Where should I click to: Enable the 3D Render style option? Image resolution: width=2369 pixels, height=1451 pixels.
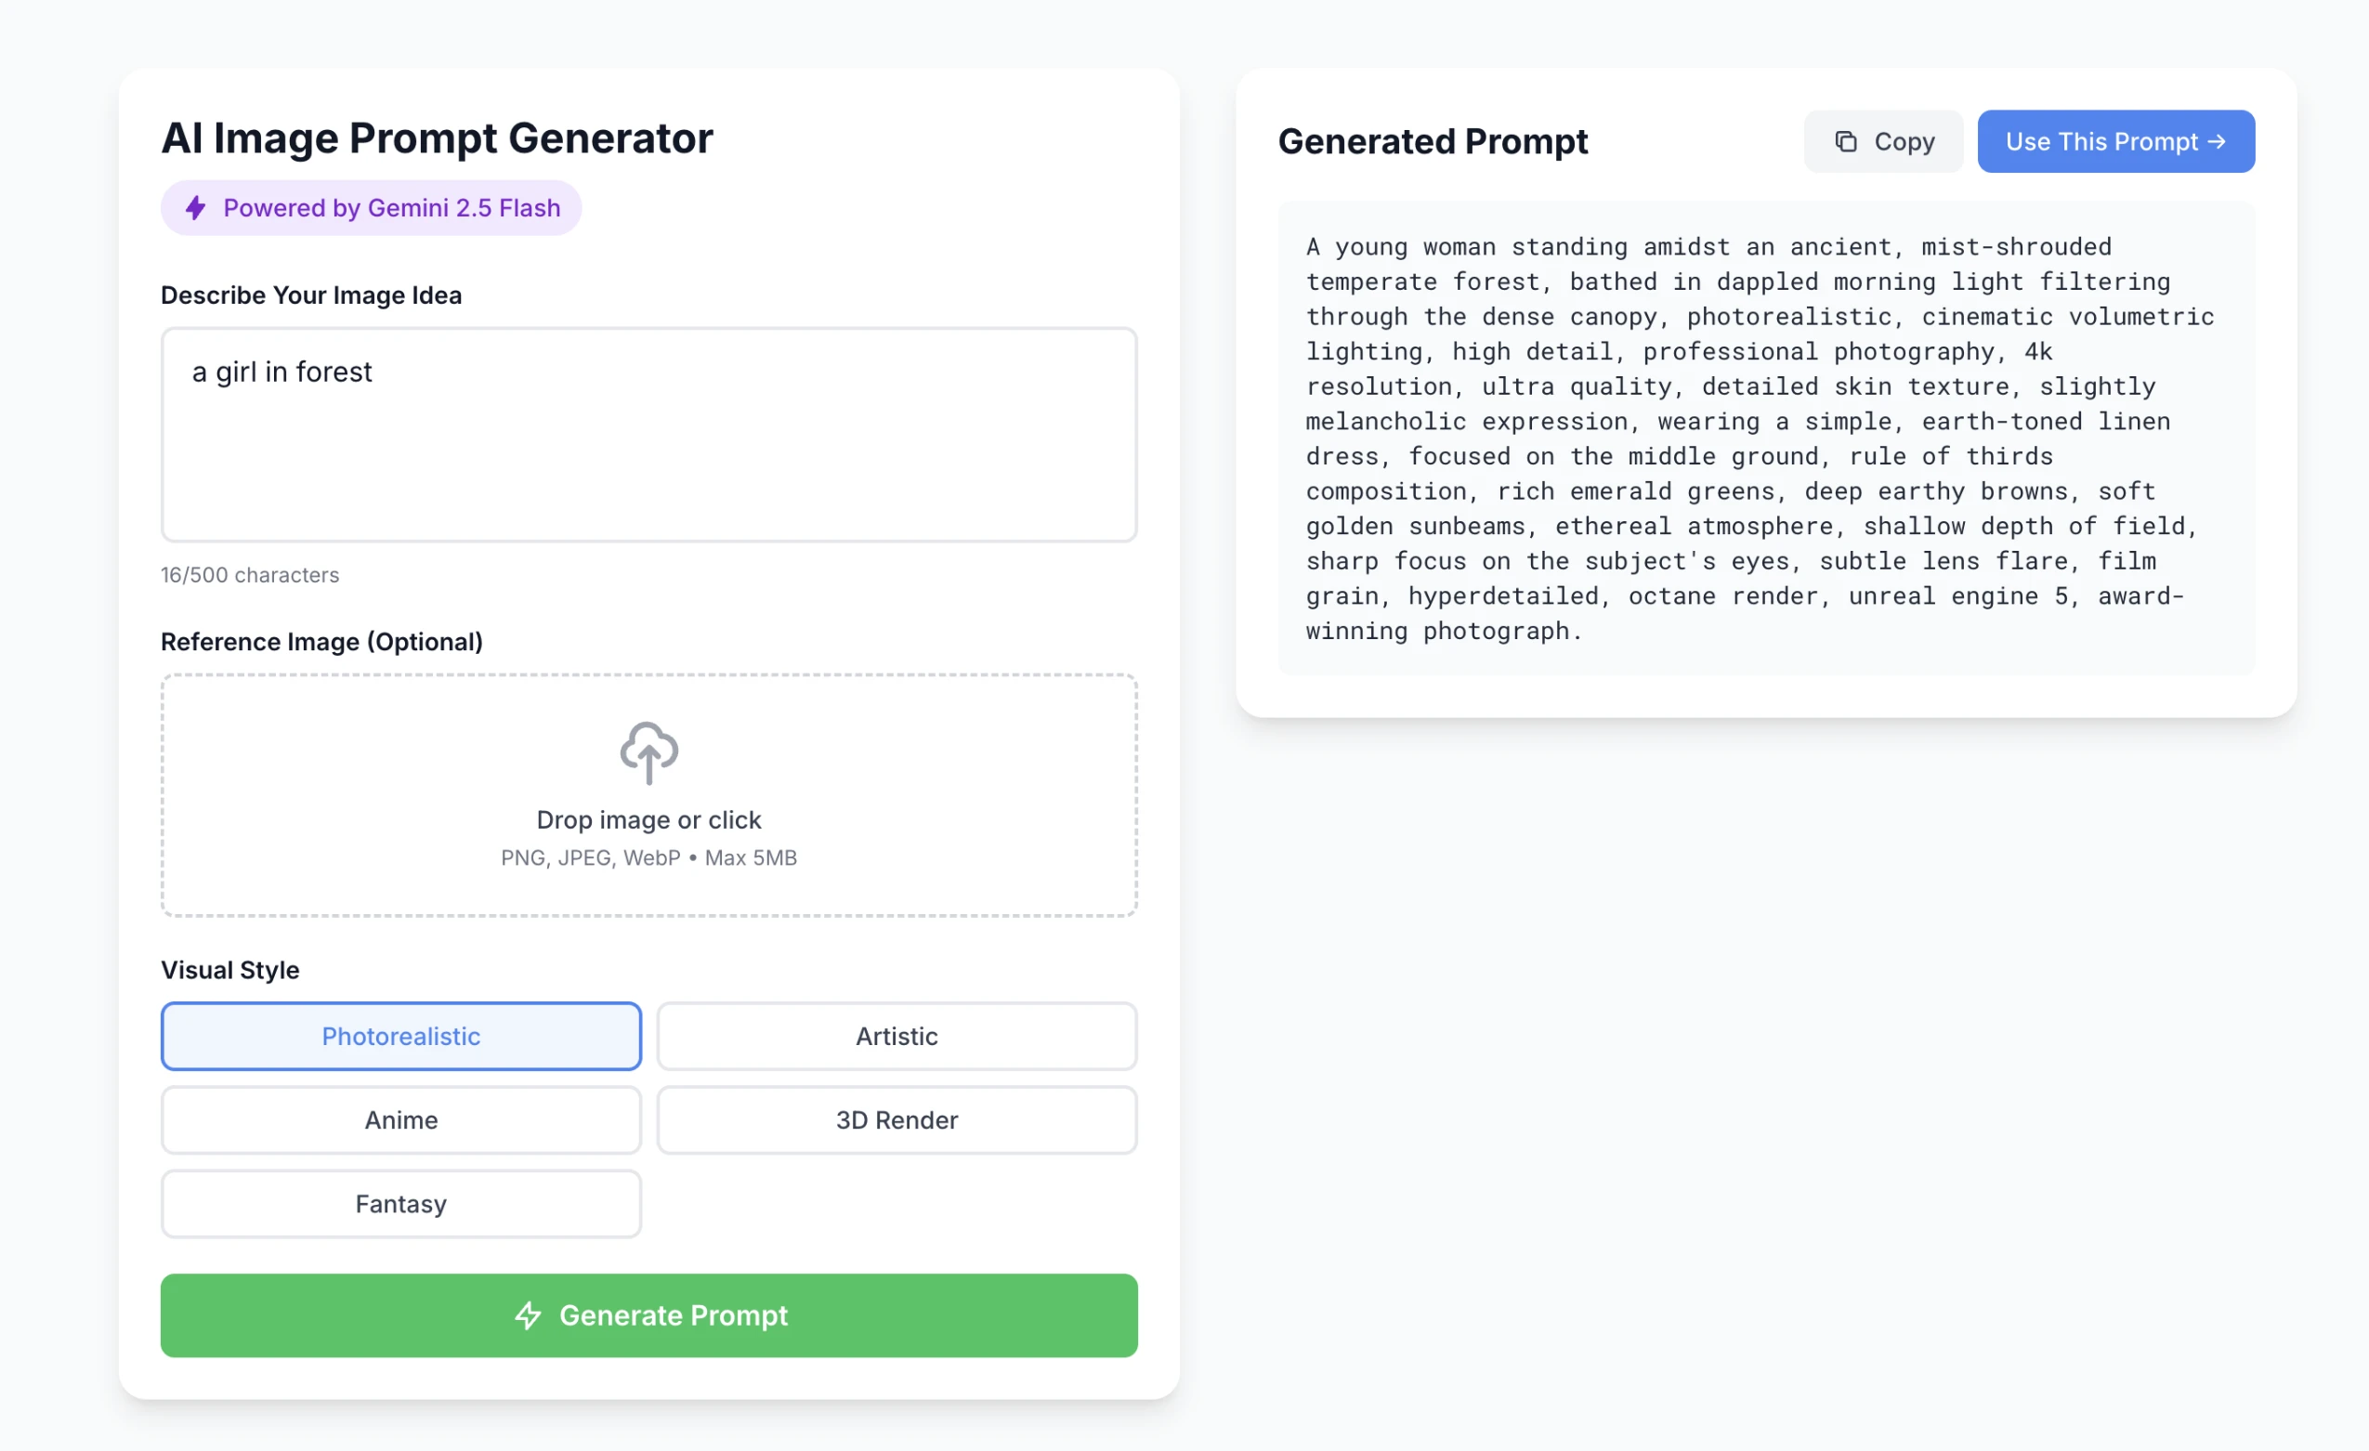(897, 1119)
